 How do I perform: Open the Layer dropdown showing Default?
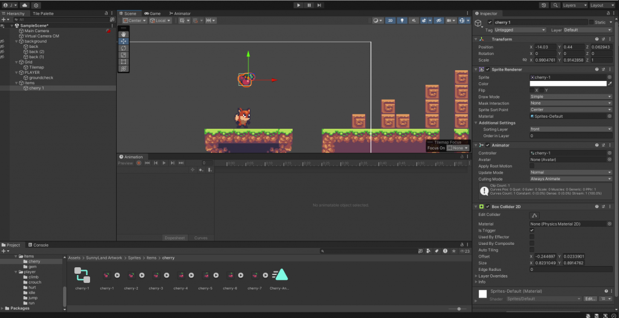(588, 30)
